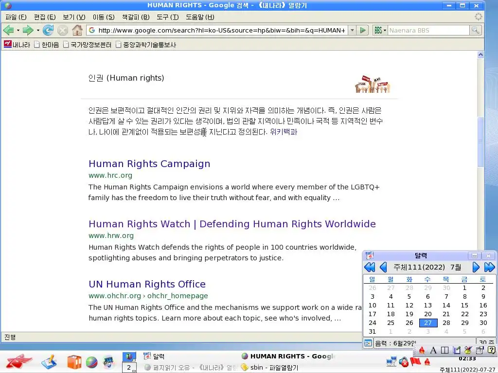The image size is (498, 373).
Task: Open the BBS search engine dropdown
Action: (x=380, y=30)
